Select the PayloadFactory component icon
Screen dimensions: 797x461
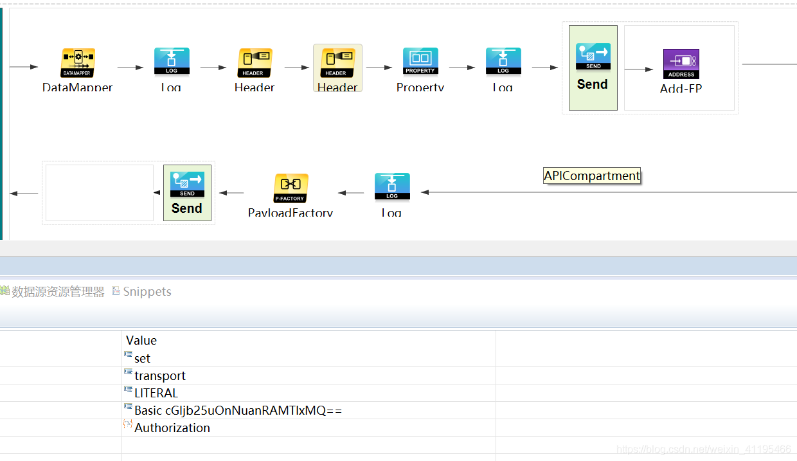[290, 186]
